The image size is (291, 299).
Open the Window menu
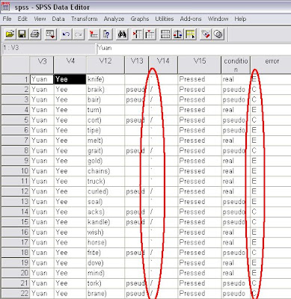218,19
